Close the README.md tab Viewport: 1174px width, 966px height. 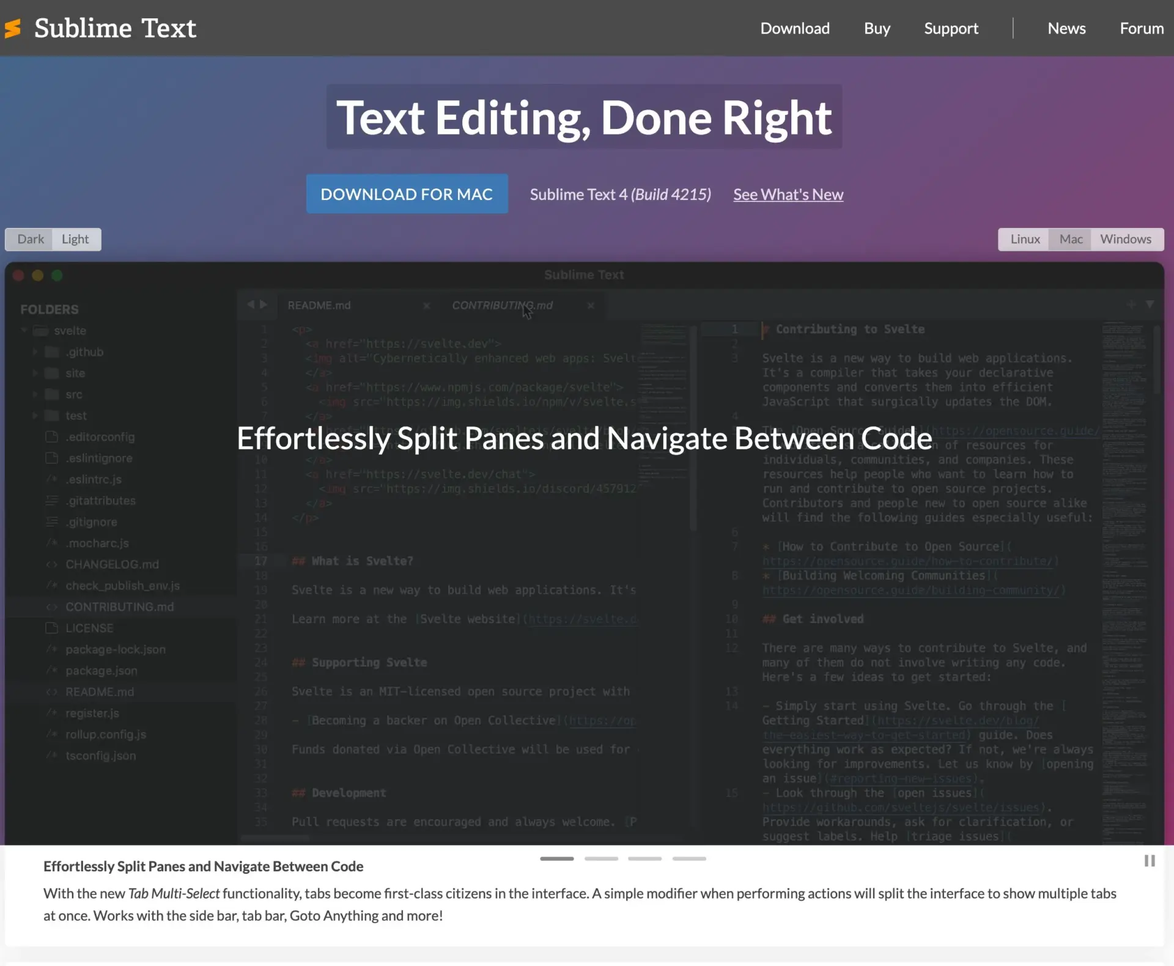point(427,306)
